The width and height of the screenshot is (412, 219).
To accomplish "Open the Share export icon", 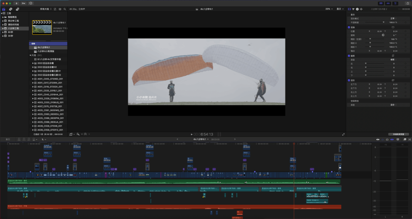I will 407,3.
